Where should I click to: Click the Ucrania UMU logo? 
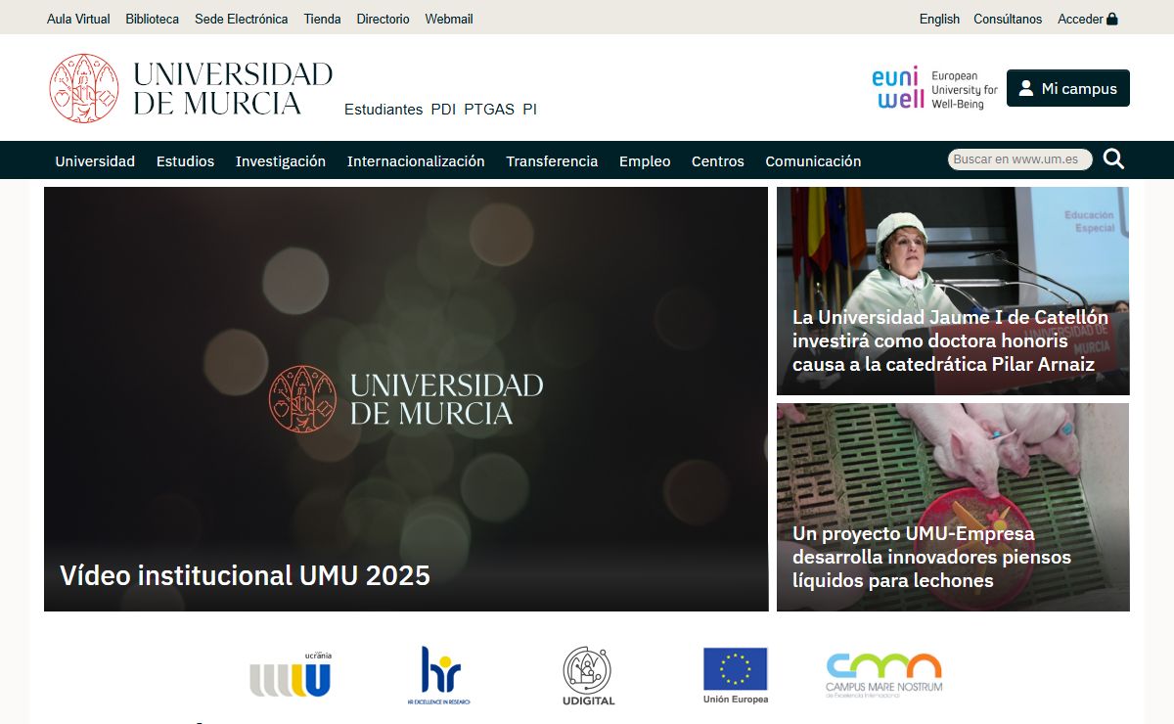(x=291, y=674)
